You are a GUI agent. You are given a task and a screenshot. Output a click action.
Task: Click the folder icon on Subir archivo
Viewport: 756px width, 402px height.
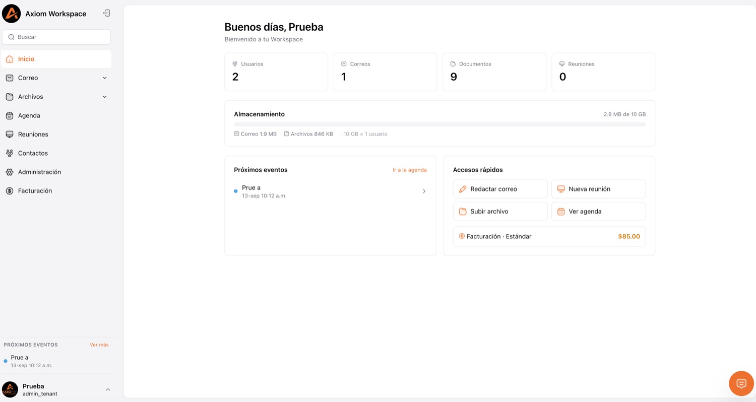point(463,212)
